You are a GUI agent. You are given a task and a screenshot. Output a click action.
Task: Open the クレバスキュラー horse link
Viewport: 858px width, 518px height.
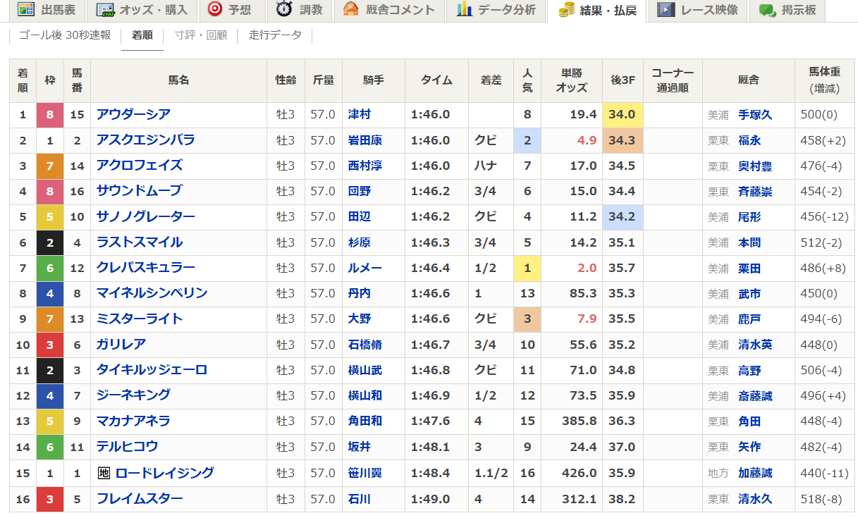point(145,268)
